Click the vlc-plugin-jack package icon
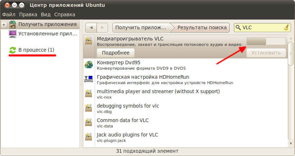Screen dimensions: 295x156 click(x=89, y=136)
